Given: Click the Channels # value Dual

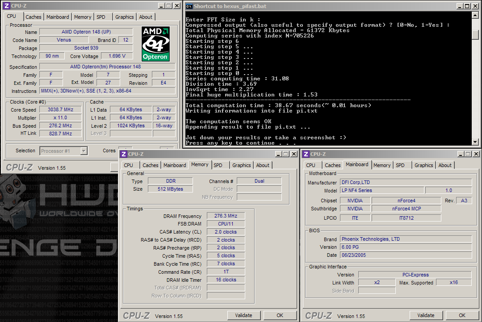Looking at the screenshot, I should coord(259,181).
